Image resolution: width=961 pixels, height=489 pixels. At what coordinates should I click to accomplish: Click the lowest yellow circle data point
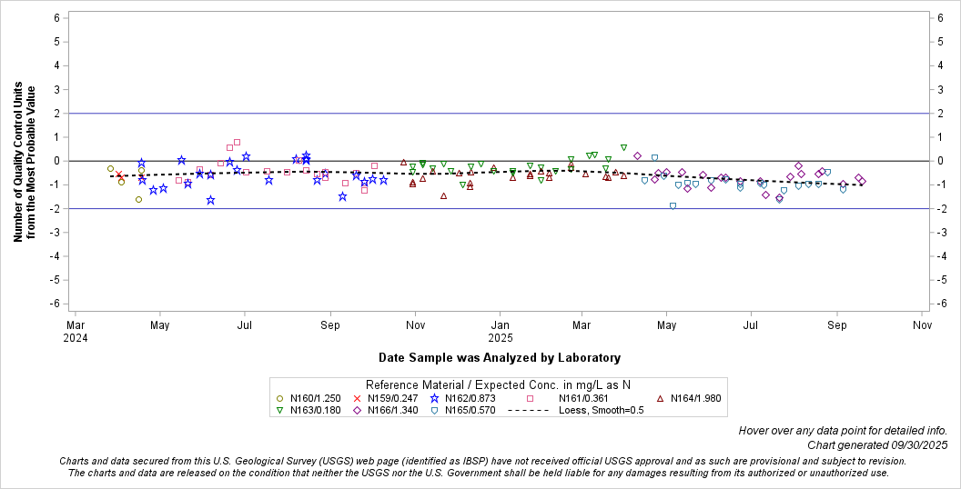[138, 199]
